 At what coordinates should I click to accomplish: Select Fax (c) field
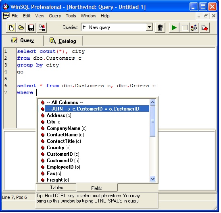[x=94, y=173]
